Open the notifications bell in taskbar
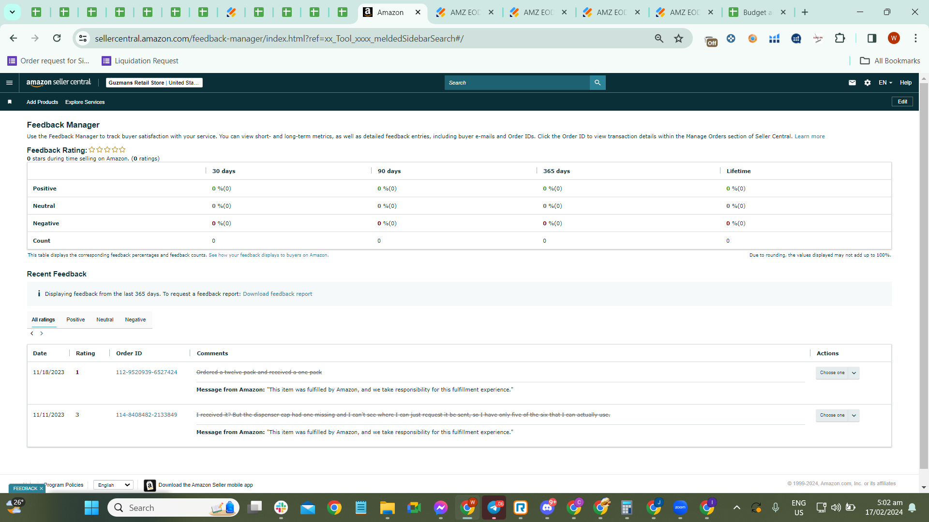This screenshot has width=929, height=522. click(x=912, y=507)
